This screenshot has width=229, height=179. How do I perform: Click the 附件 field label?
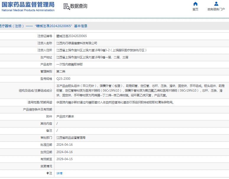49,116
